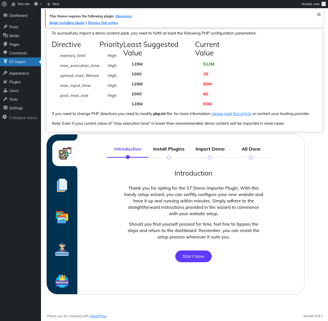This screenshot has width=328, height=321.
Task: Jump to the All Done step tab
Action: [251, 149]
